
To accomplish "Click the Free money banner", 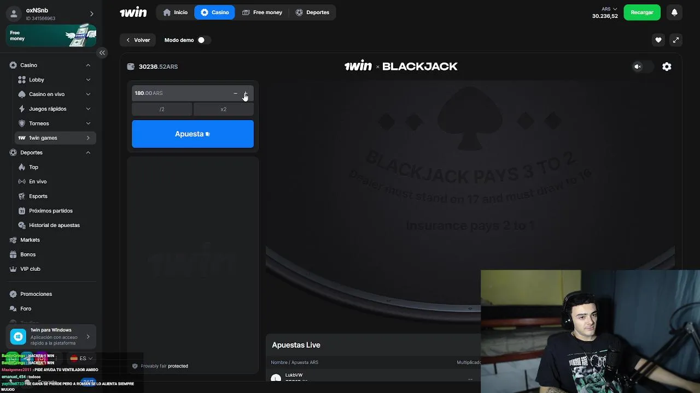I will (x=51, y=36).
